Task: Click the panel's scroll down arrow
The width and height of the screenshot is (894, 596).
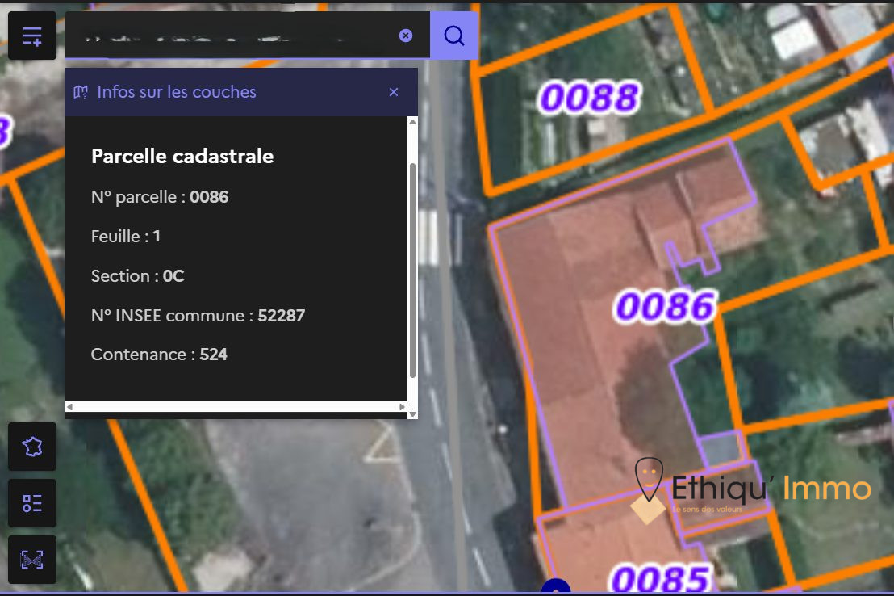Action: click(413, 415)
